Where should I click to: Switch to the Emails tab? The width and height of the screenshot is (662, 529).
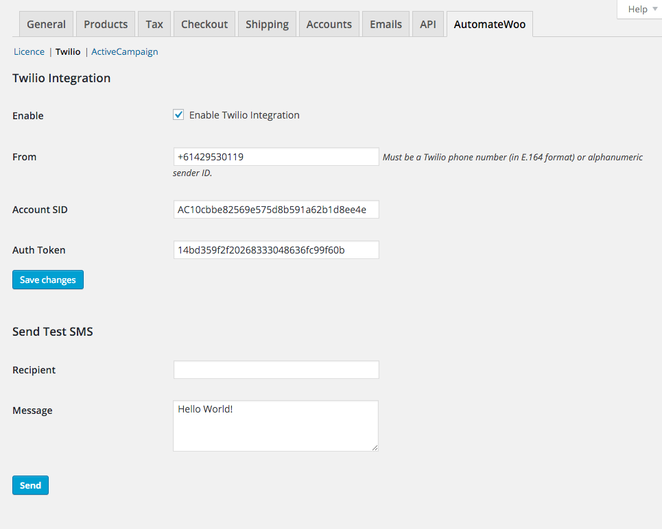[x=386, y=24]
